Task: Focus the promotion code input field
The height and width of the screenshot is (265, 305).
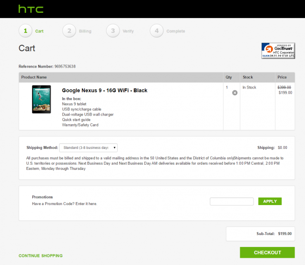Action: [232, 201]
